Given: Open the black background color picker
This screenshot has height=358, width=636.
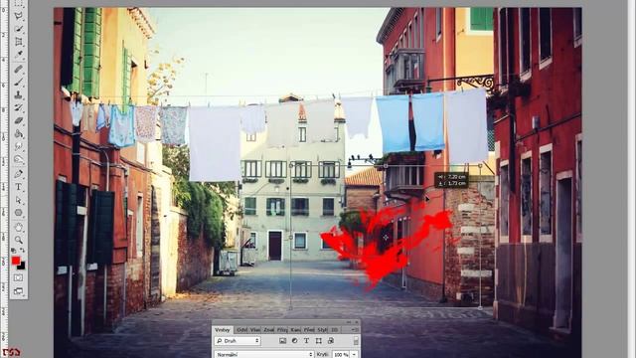Looking at the screenshot, I should tap(23, 267).
